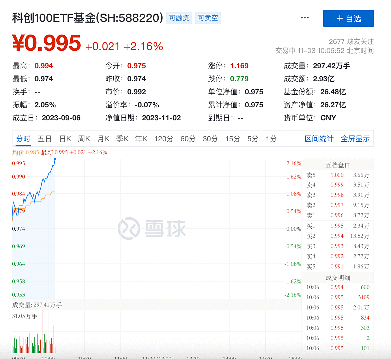Screen dimensions: 391x359
Task: Select the 120分 interval tab
Action: 164,139
